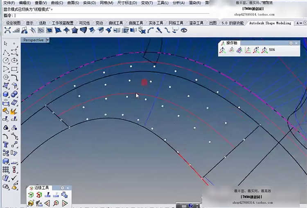
Task: Open the 实体(O) menu
Action: [90, 3]
